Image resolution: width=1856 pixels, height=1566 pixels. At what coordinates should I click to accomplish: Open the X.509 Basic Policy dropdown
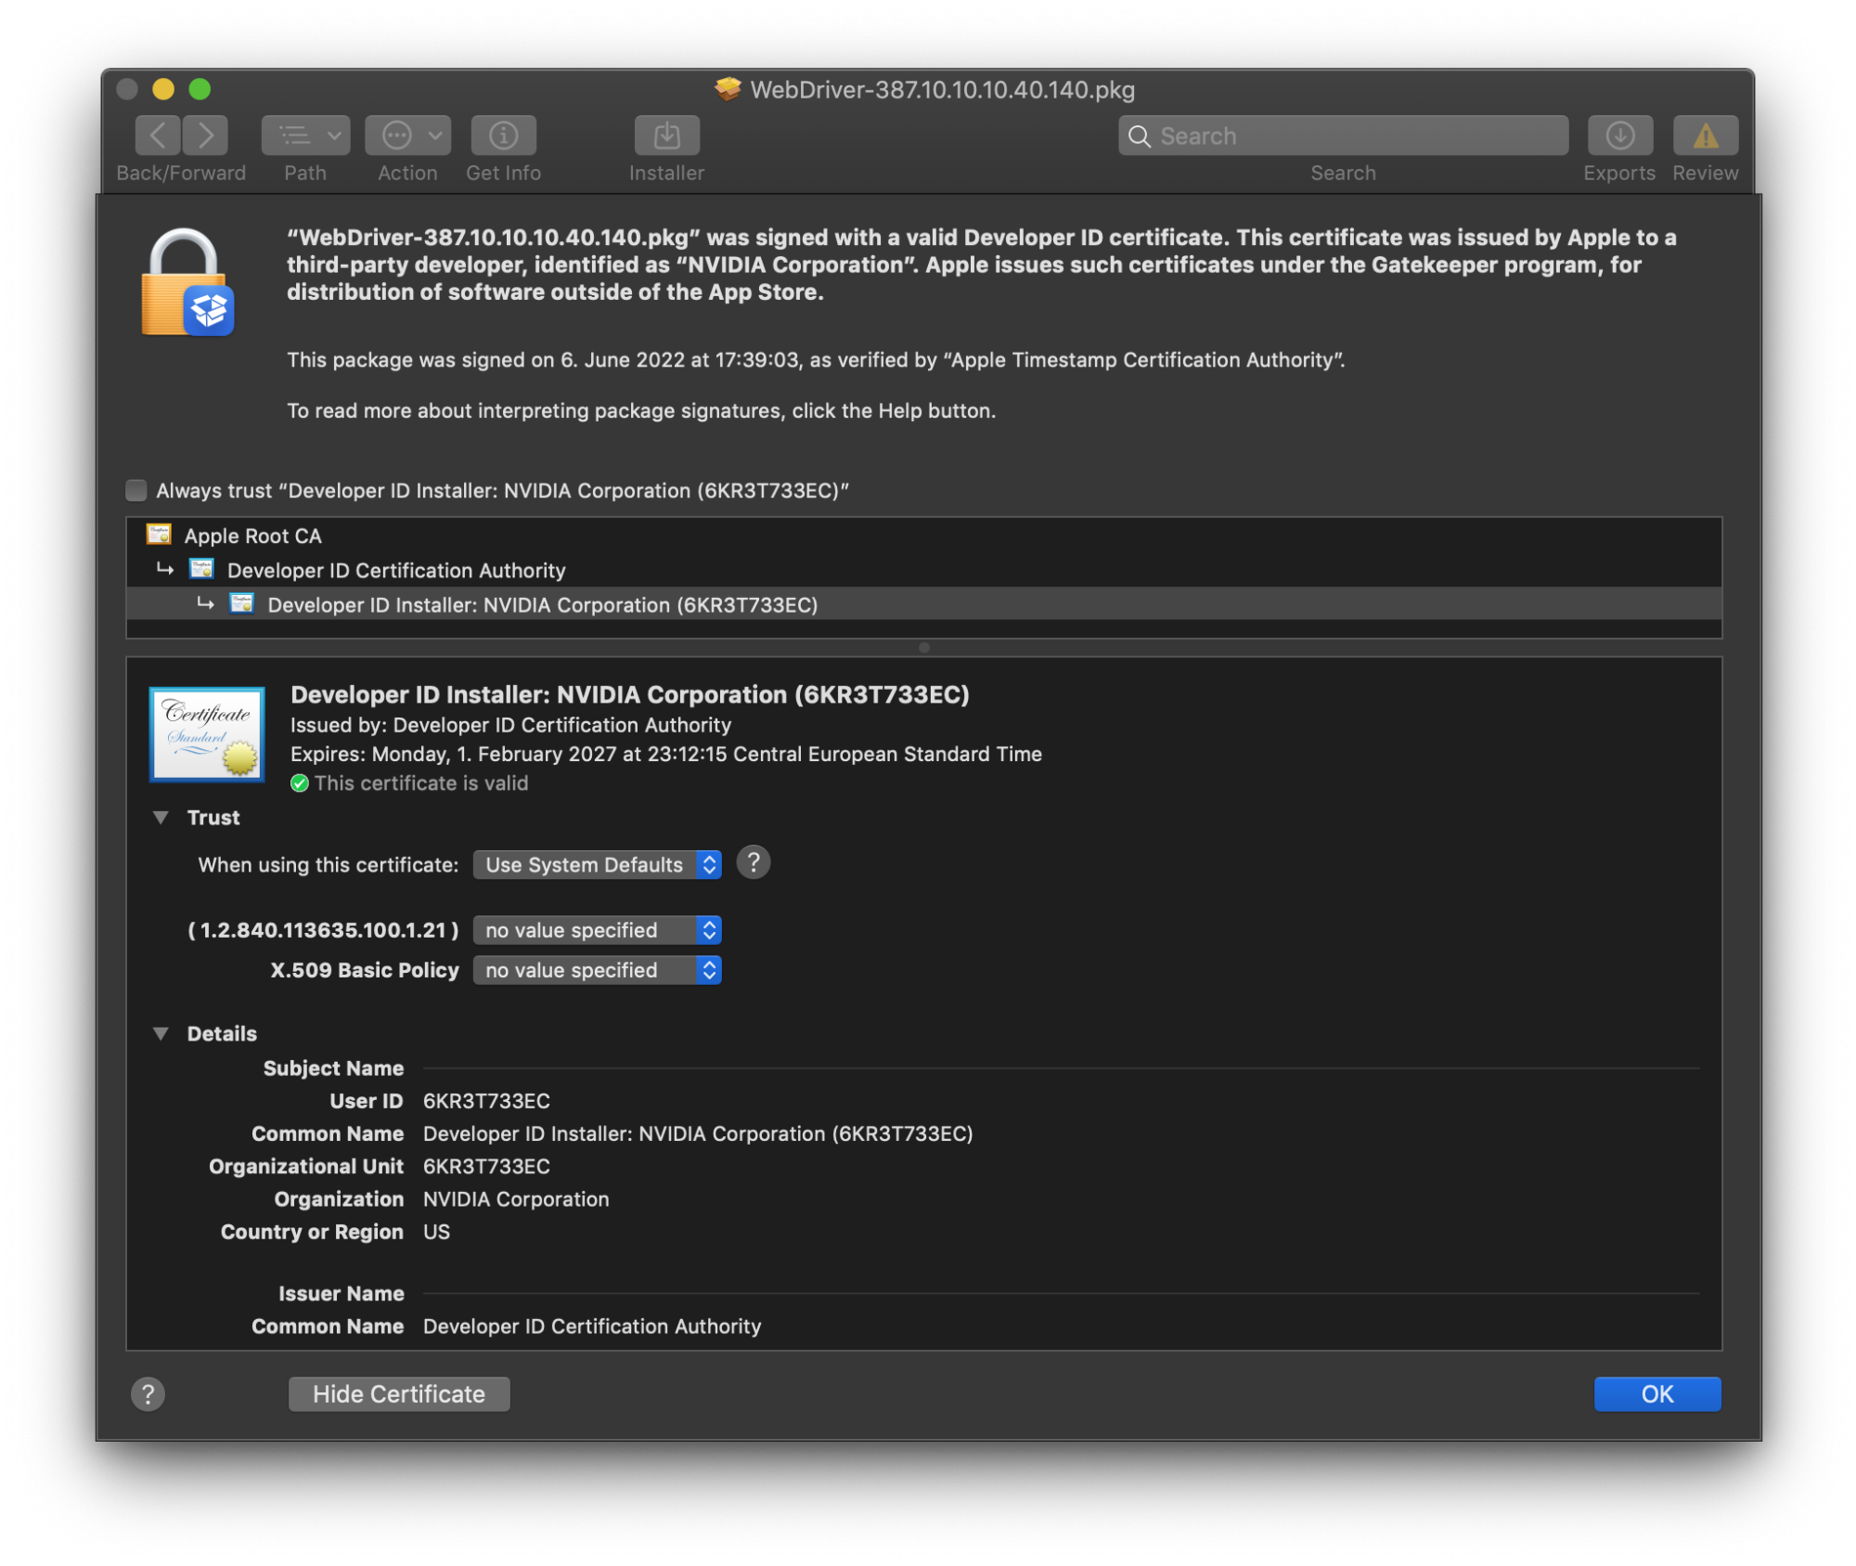point(597,971)
